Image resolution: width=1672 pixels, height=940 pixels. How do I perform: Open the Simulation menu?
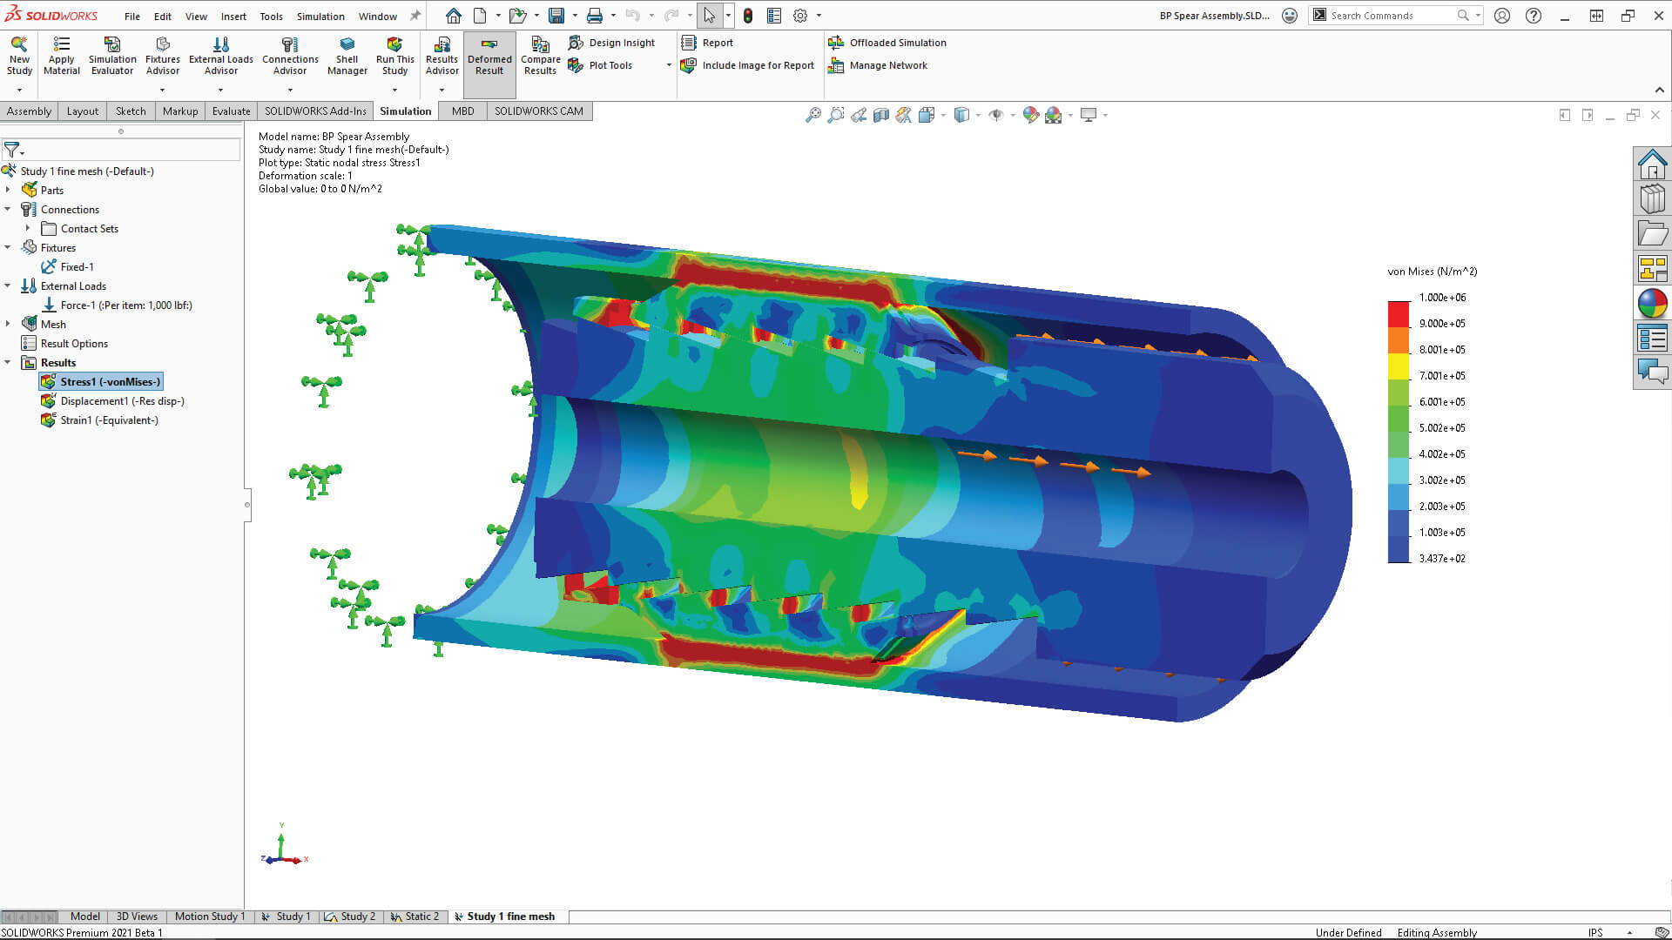[x=320, y=15]
